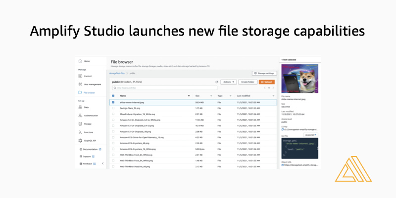Click the Savings-Plans_32.png file name
396x198 pixels.
pos(130,108)
